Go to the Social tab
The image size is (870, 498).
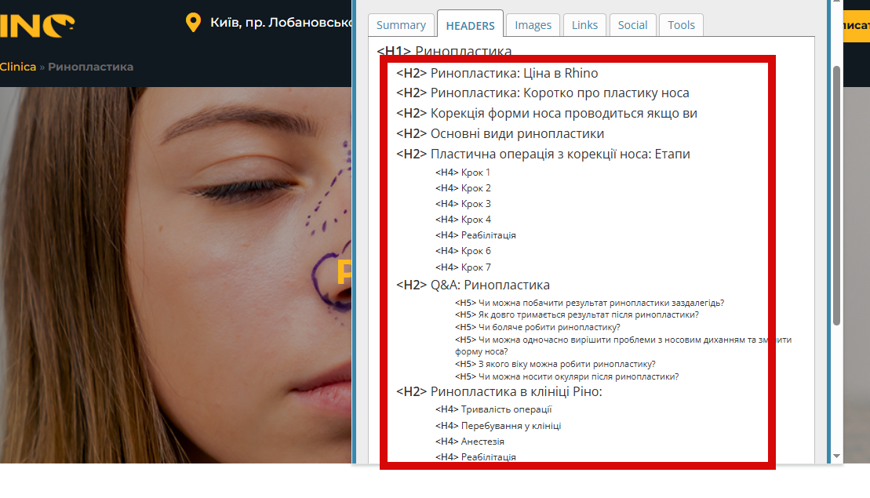(632, 25)
